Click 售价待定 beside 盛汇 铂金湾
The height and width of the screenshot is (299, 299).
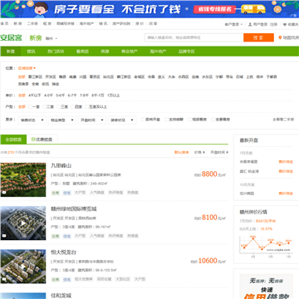[286, 171]
